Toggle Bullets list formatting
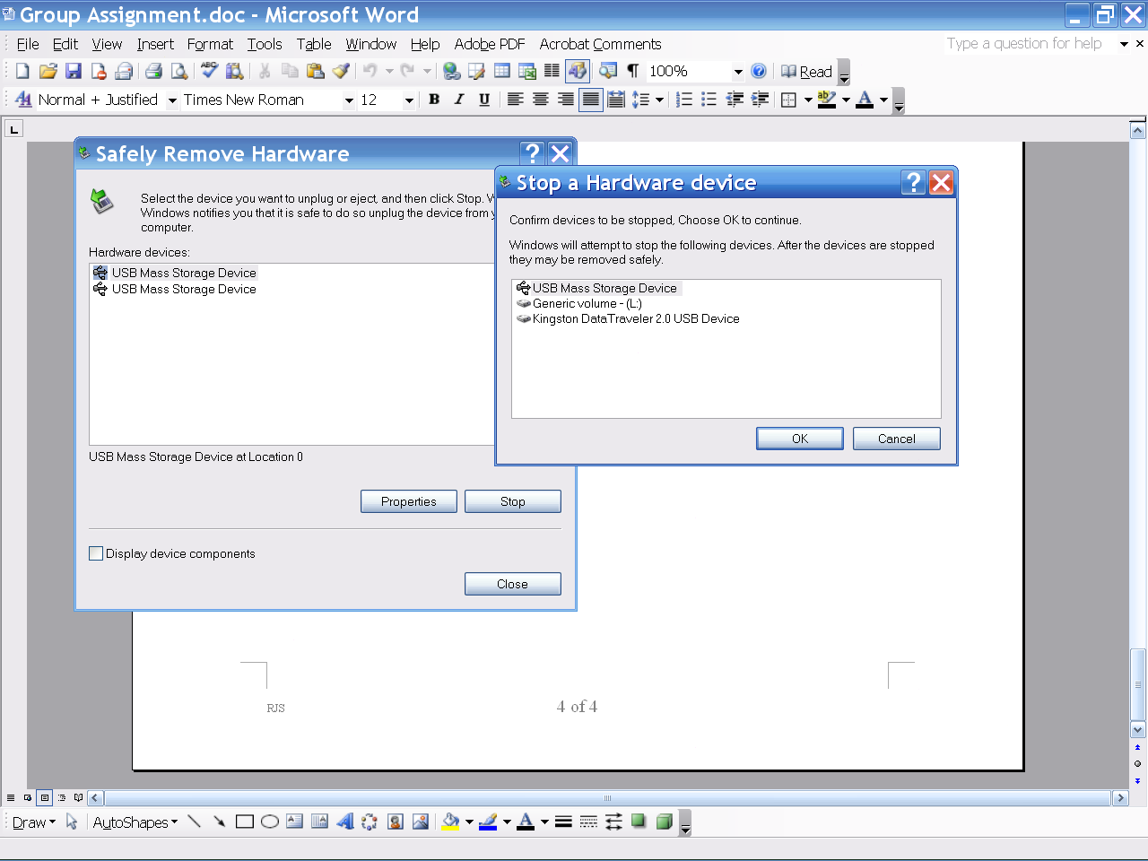The height and width of the screenshot is (861, 1148). click(x=709, y=100)
